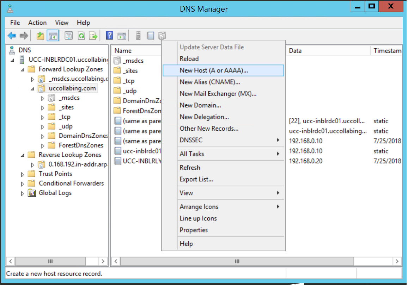Open Help using the blue question-mark icon

(110, 35)
